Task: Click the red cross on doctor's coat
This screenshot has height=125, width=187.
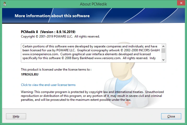Action: coord(128,103)
